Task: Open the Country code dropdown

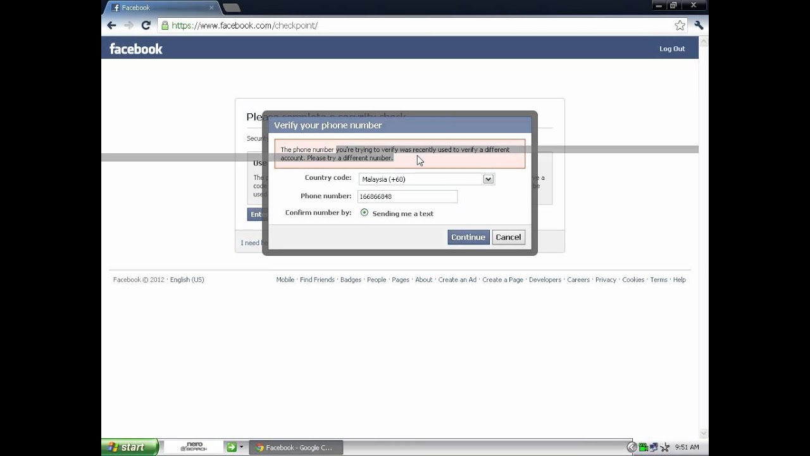Action: (x=426, y=179)
